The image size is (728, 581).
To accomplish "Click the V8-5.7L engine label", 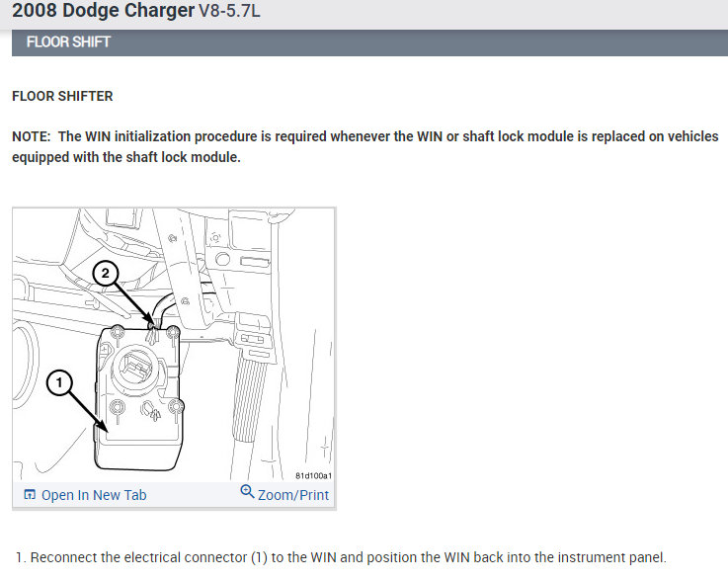I will [x=229, y=11].
